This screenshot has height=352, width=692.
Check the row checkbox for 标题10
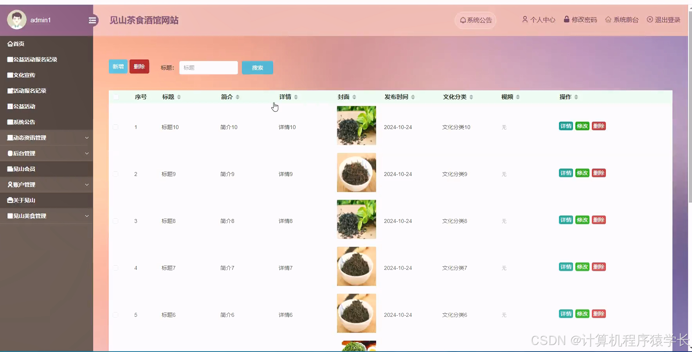[116, 127]
